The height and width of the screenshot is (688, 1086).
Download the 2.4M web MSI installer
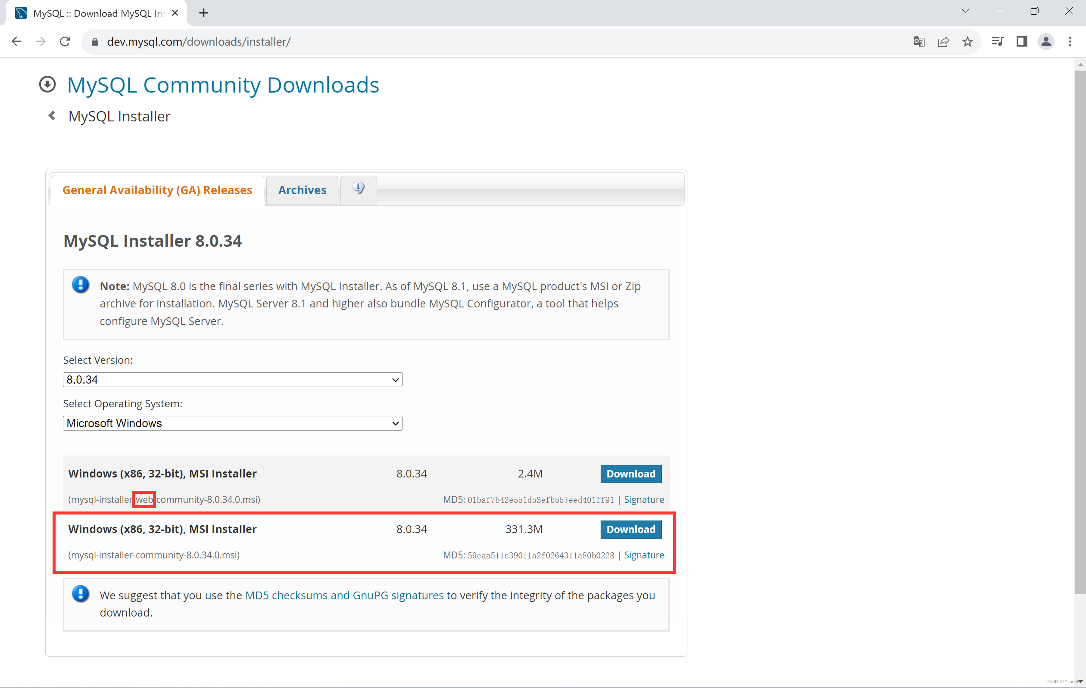point(631,474)
